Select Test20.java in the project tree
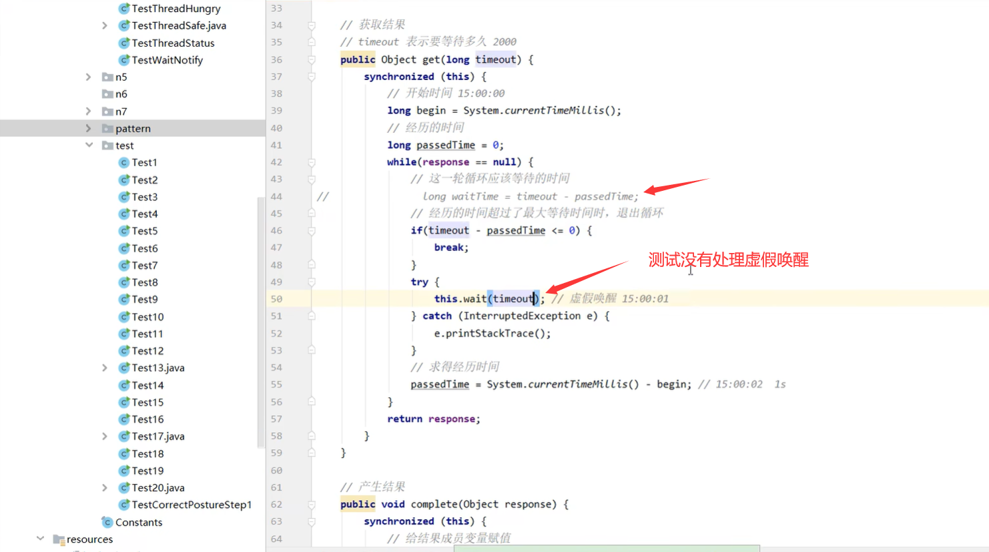Screen dimensions: 989x552 click(158, 487)
